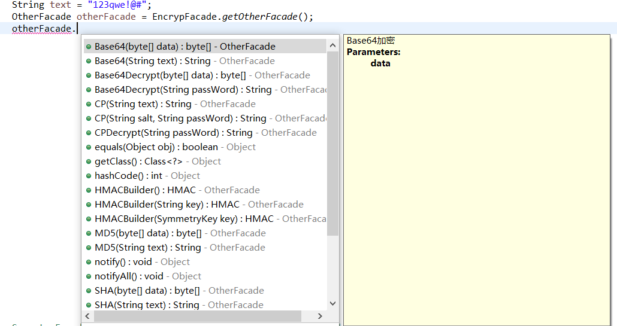Image resolution: width=617 pixels, height=326 pixels.
Task: Click green icon beside equals(Object obj)
Action: 88,147
